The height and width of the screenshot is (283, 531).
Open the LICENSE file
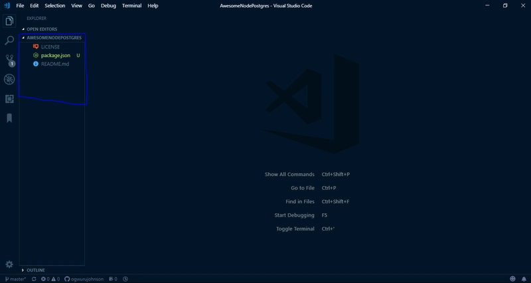point(52,47)
